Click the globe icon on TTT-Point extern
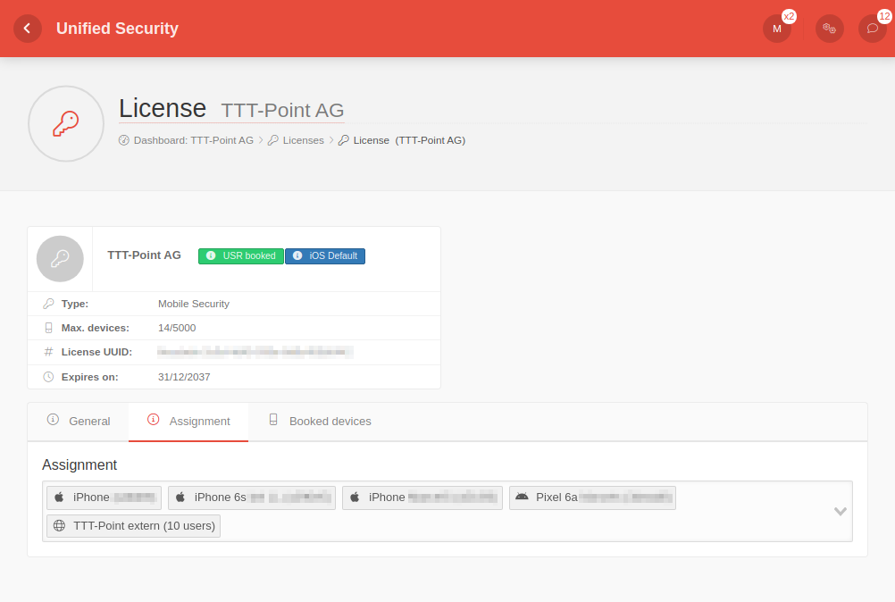 (60, 526)
